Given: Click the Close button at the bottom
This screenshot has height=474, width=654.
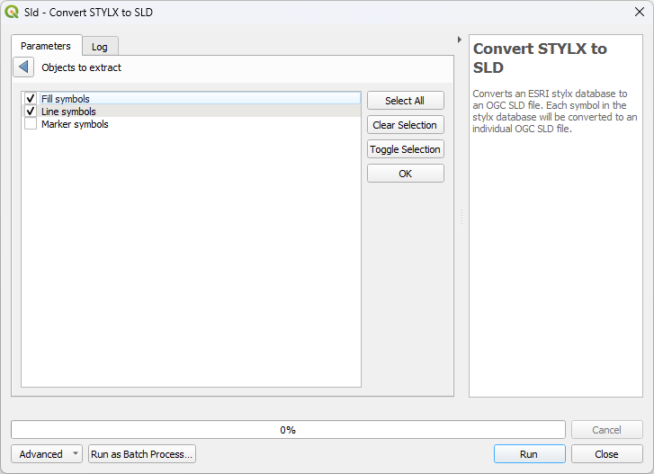Looking at the screenshot, I should pyautogui.click(x=606, y=453).
